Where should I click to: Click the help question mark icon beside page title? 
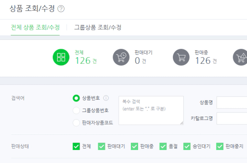[x=61, y=8]
